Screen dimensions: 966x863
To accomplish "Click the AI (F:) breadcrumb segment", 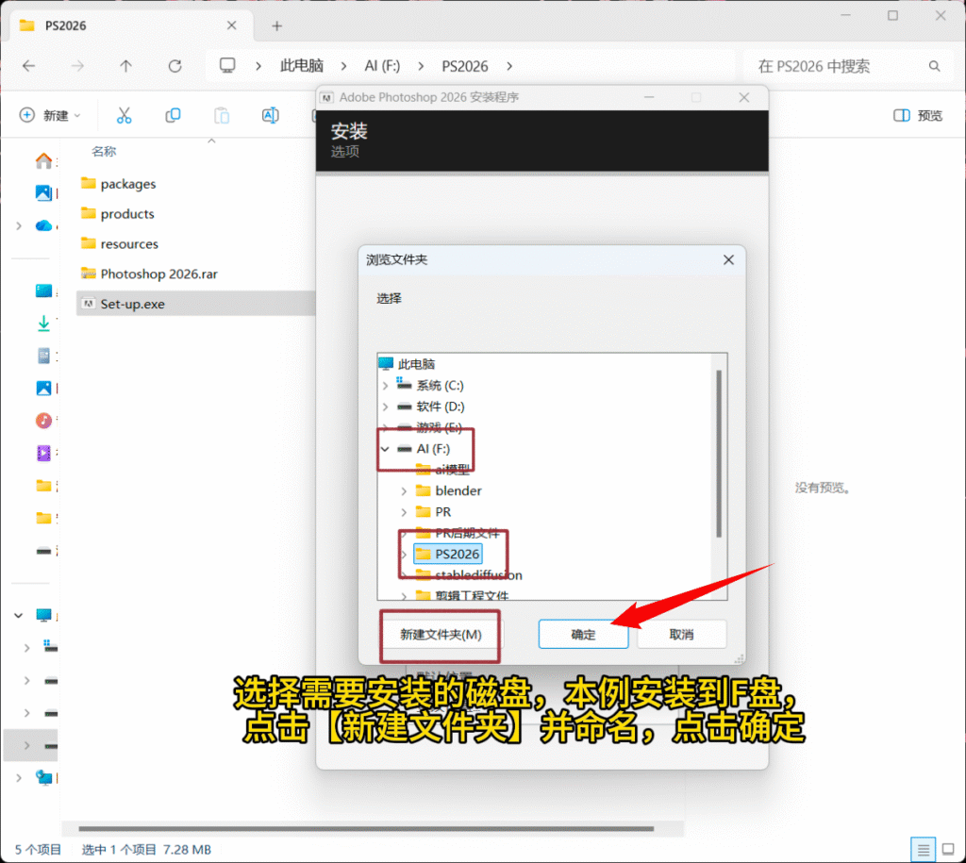I will coord(382,66).
